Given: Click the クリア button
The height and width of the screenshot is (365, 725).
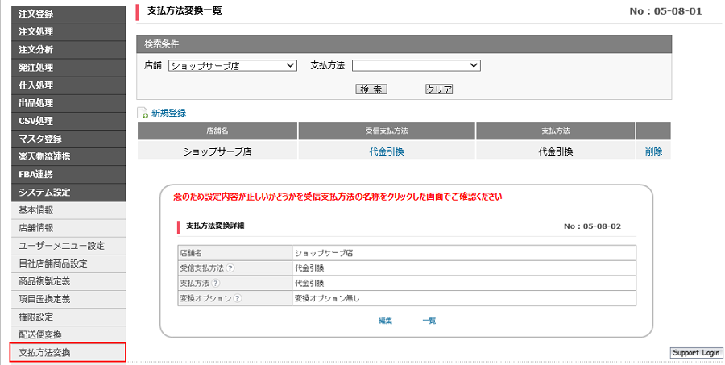Looking at the screenshot, I should (x=439, y=89).
